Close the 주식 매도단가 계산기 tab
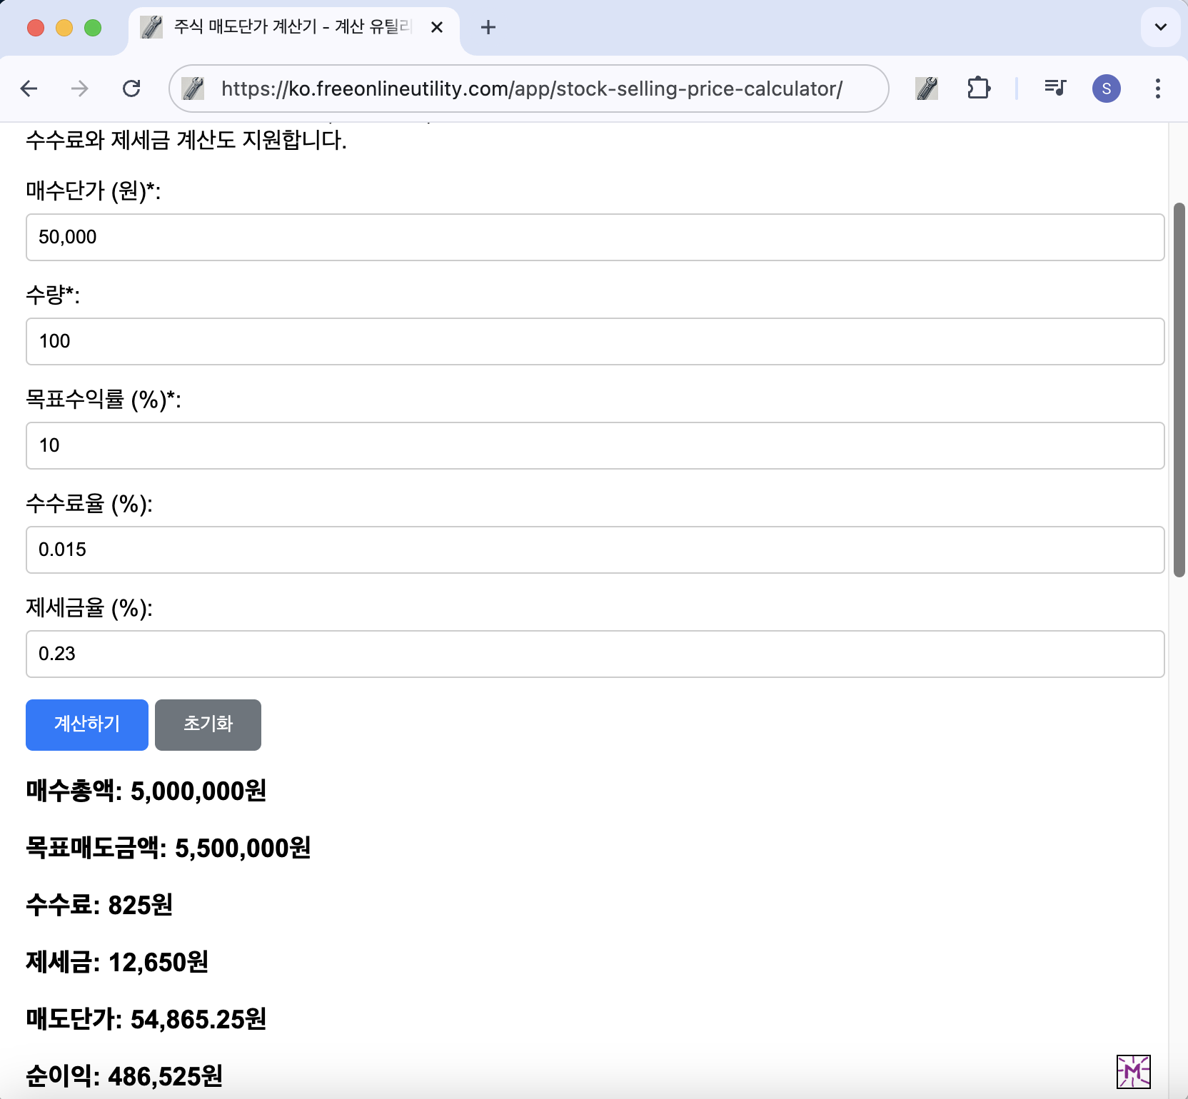The height and width of the screenshot is (1099, 1188). tap(437, 27)
